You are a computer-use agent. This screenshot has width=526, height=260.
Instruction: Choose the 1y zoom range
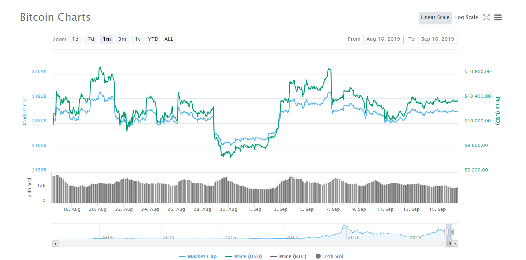coord(138,39)
